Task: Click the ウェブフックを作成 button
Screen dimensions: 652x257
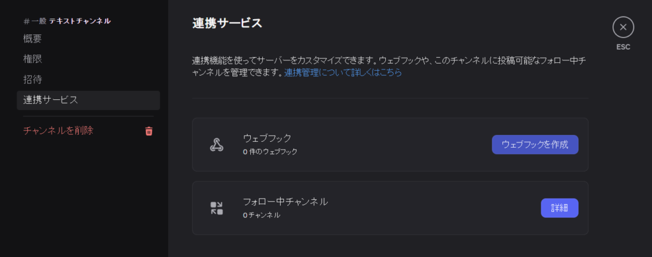Action: (535, 144)
